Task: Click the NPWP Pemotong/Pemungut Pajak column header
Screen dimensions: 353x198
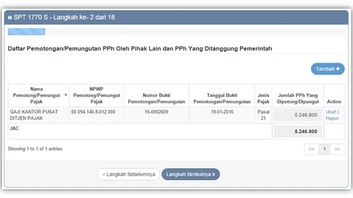Action: pos(97,95)
